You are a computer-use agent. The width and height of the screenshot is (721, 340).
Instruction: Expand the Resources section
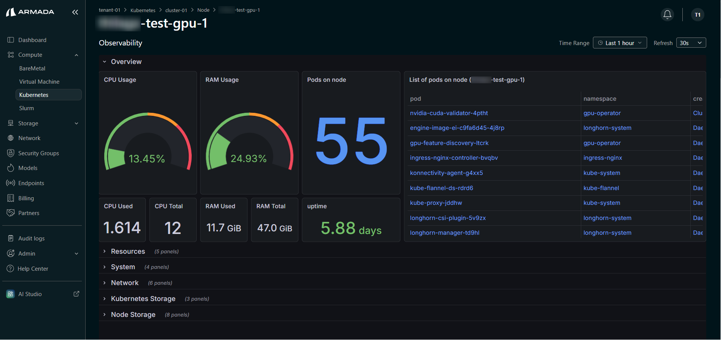tap(124, 251)
